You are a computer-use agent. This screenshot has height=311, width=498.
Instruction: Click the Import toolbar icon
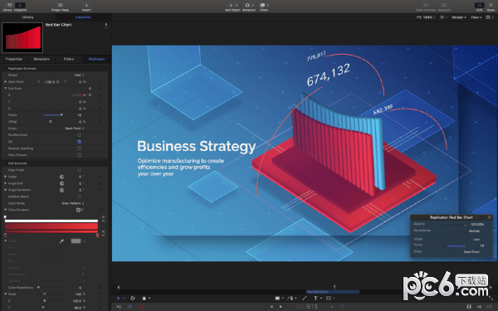(86, 7)
